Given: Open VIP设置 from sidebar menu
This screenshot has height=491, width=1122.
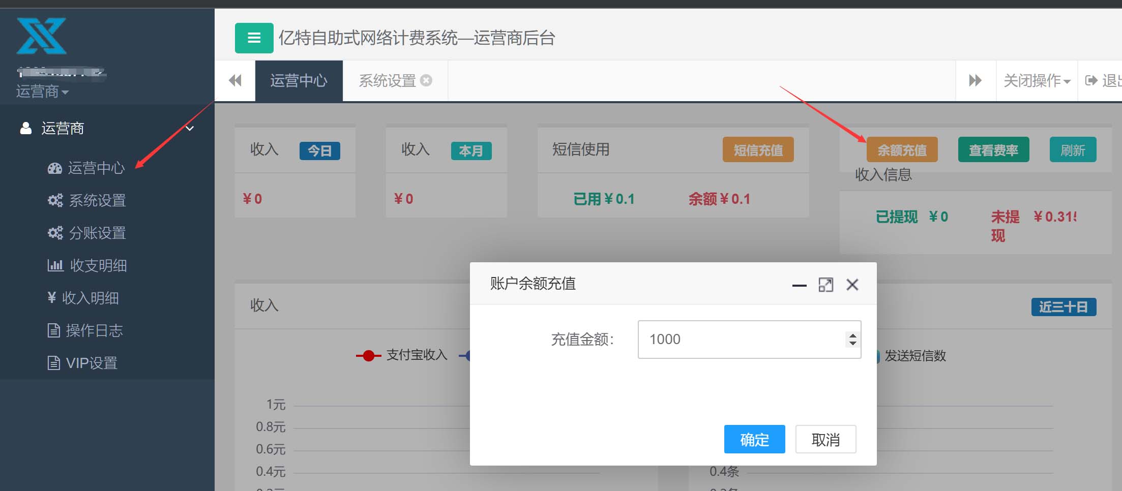Looking at the screenshot, I should click(x=92, y=363).
